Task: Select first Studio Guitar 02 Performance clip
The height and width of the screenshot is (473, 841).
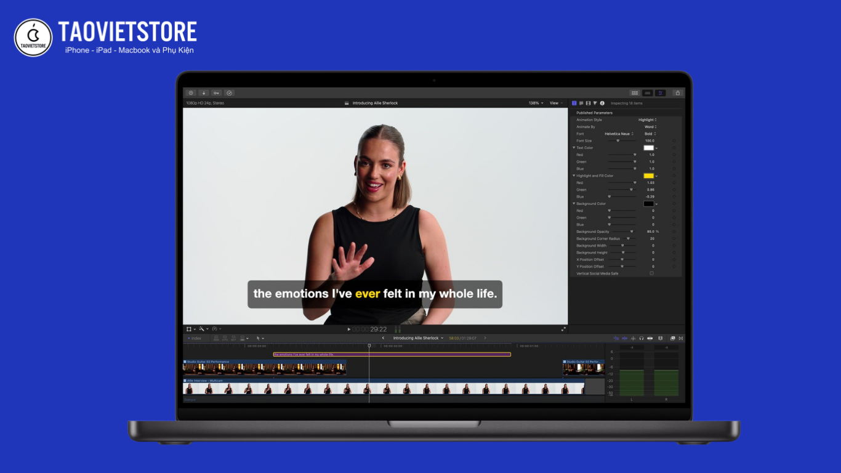Action: point(264,367)
